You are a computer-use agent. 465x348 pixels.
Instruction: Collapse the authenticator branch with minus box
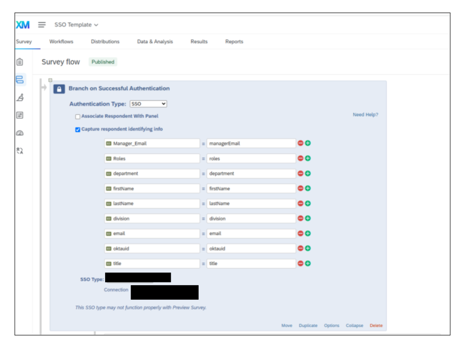coord(50,80)
